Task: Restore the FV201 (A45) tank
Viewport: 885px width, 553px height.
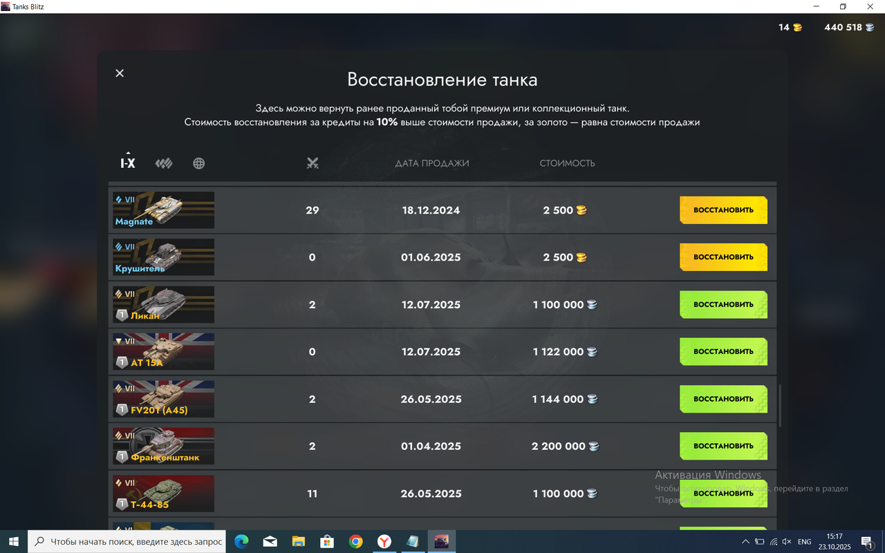Action: pos(723,399)
